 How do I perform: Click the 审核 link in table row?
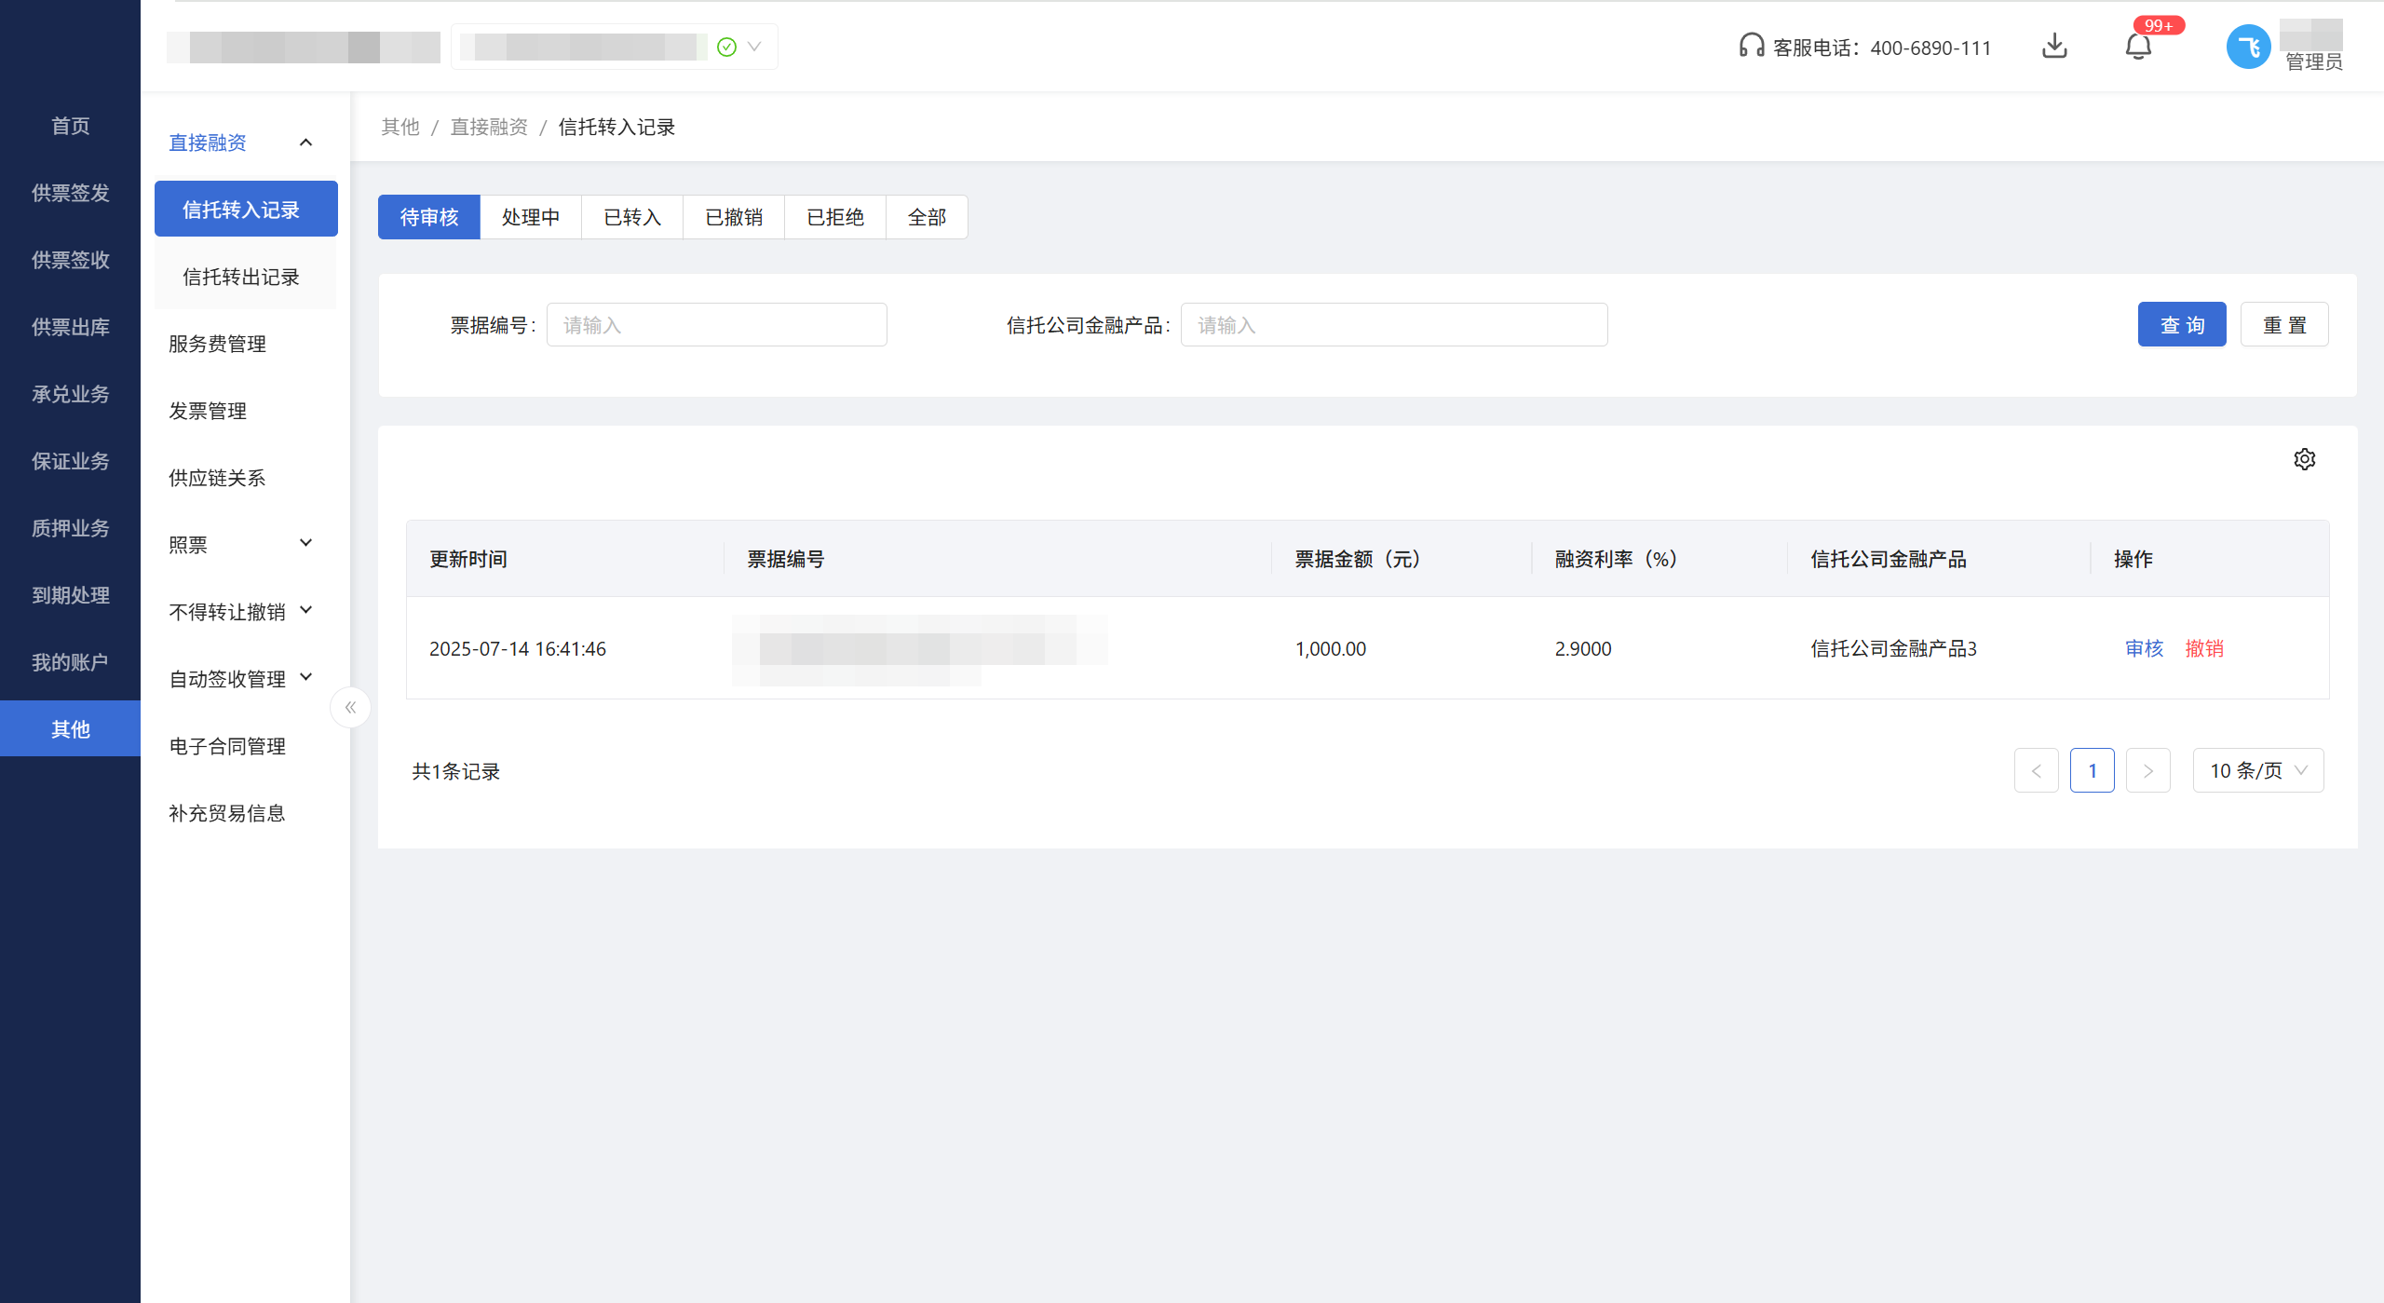(x=2144, y=648)
